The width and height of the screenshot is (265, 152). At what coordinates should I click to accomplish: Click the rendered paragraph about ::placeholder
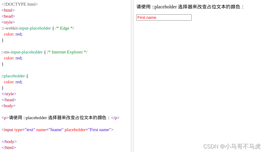[190, 7]
